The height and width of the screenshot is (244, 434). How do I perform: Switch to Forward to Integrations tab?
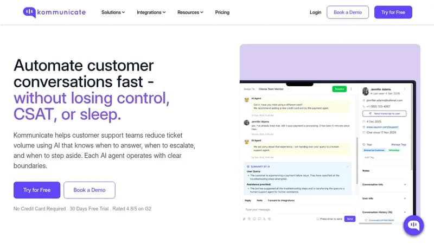click(281, 200)
